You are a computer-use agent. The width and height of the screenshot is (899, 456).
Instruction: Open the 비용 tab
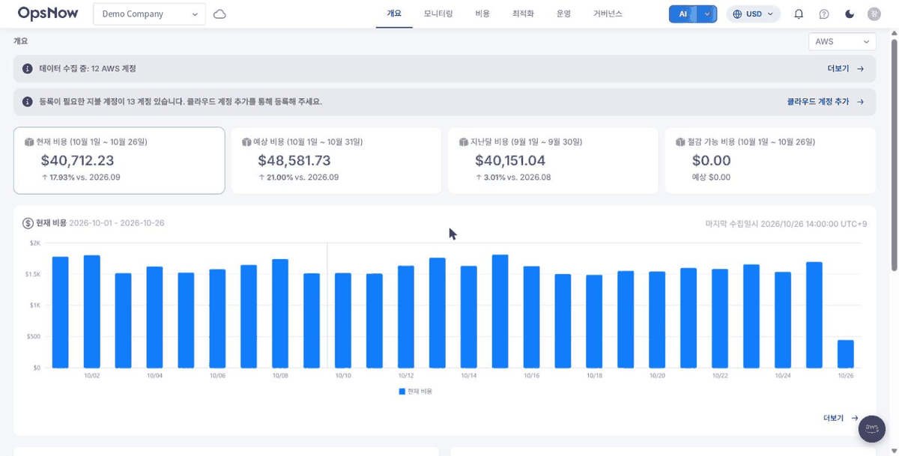[482, 14]
